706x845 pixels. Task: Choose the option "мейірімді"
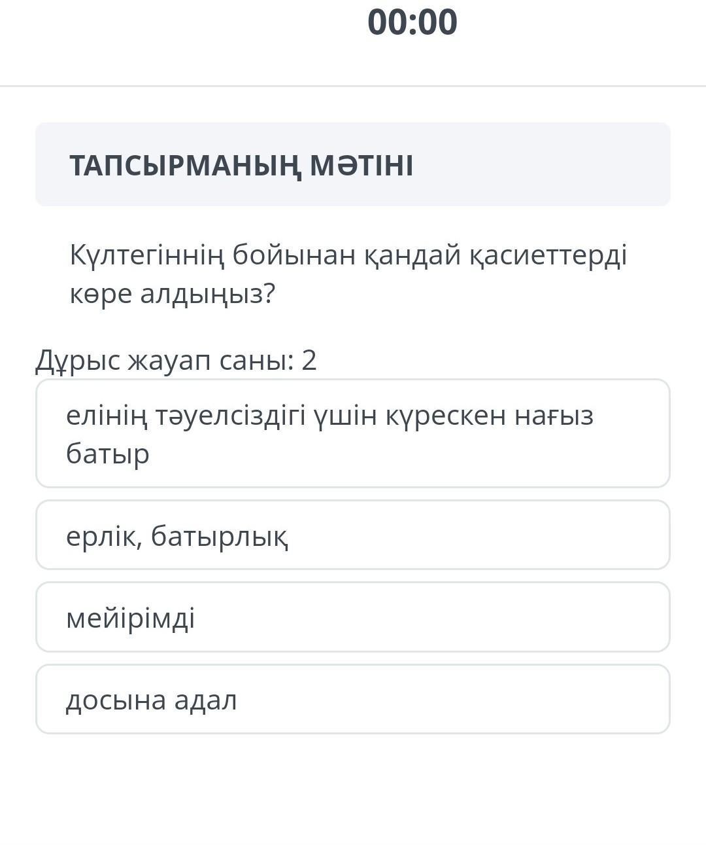point(353,617)
